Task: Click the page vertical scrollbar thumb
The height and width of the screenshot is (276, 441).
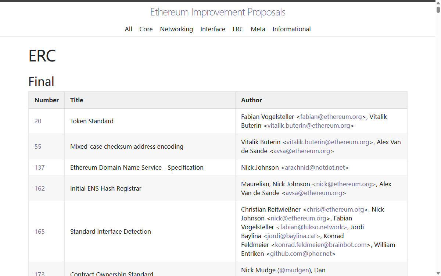Action: [438, 9]
